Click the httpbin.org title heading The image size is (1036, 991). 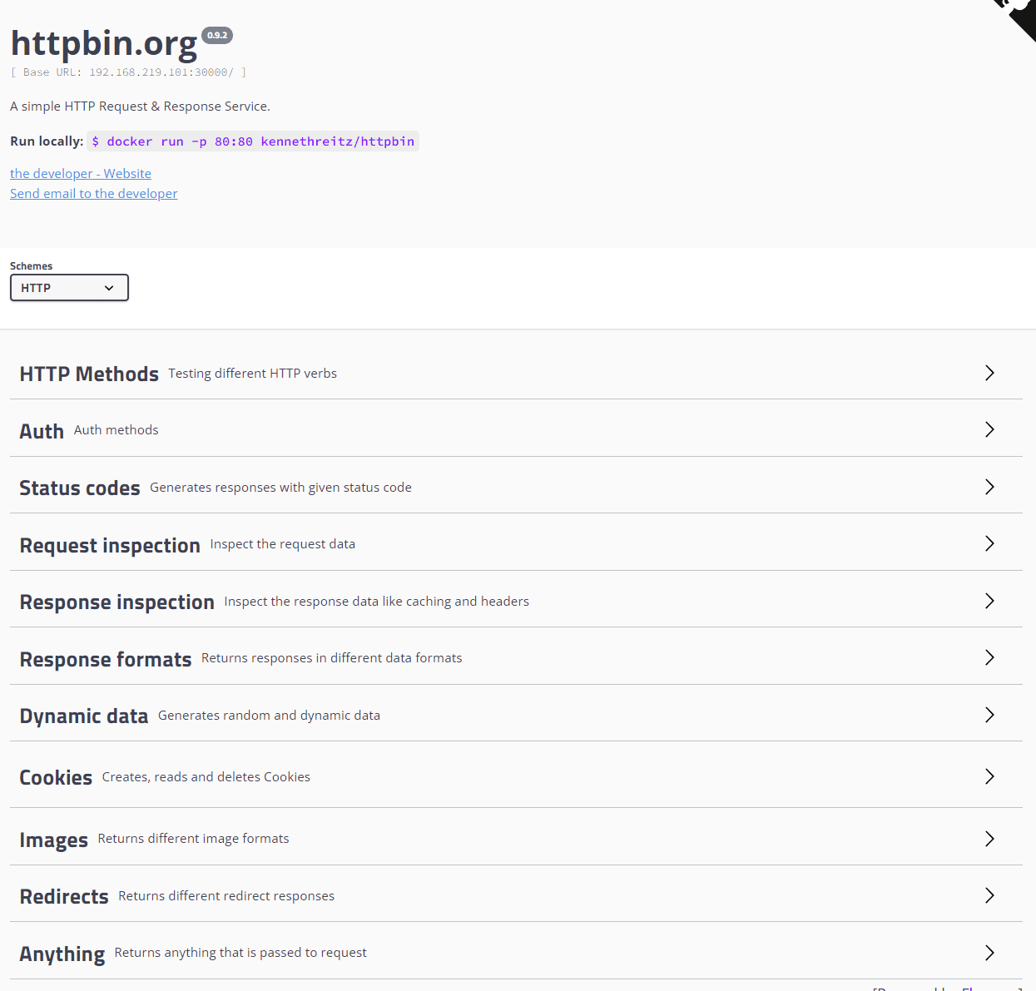(x=104, y=43)
